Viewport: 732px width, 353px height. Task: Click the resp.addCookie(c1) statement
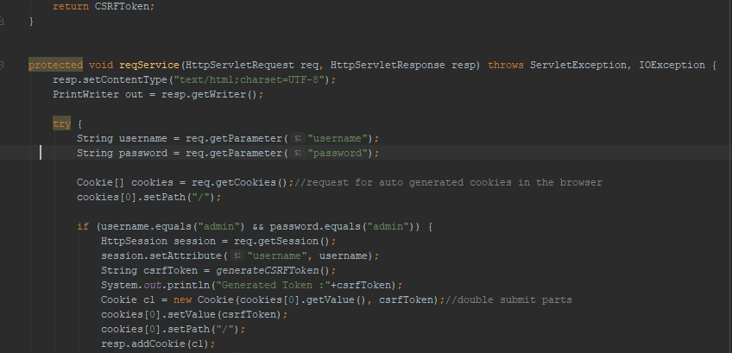158,344
